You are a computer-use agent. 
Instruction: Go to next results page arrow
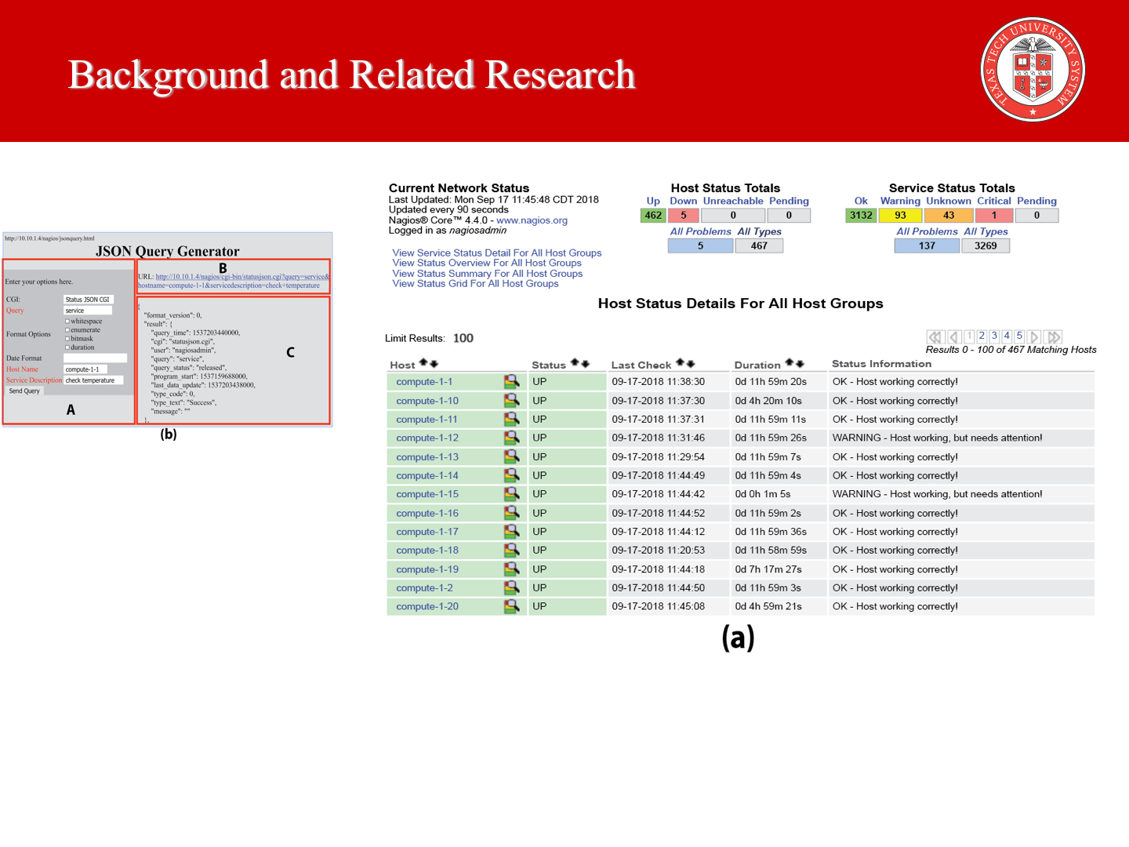click(1034, 337)
